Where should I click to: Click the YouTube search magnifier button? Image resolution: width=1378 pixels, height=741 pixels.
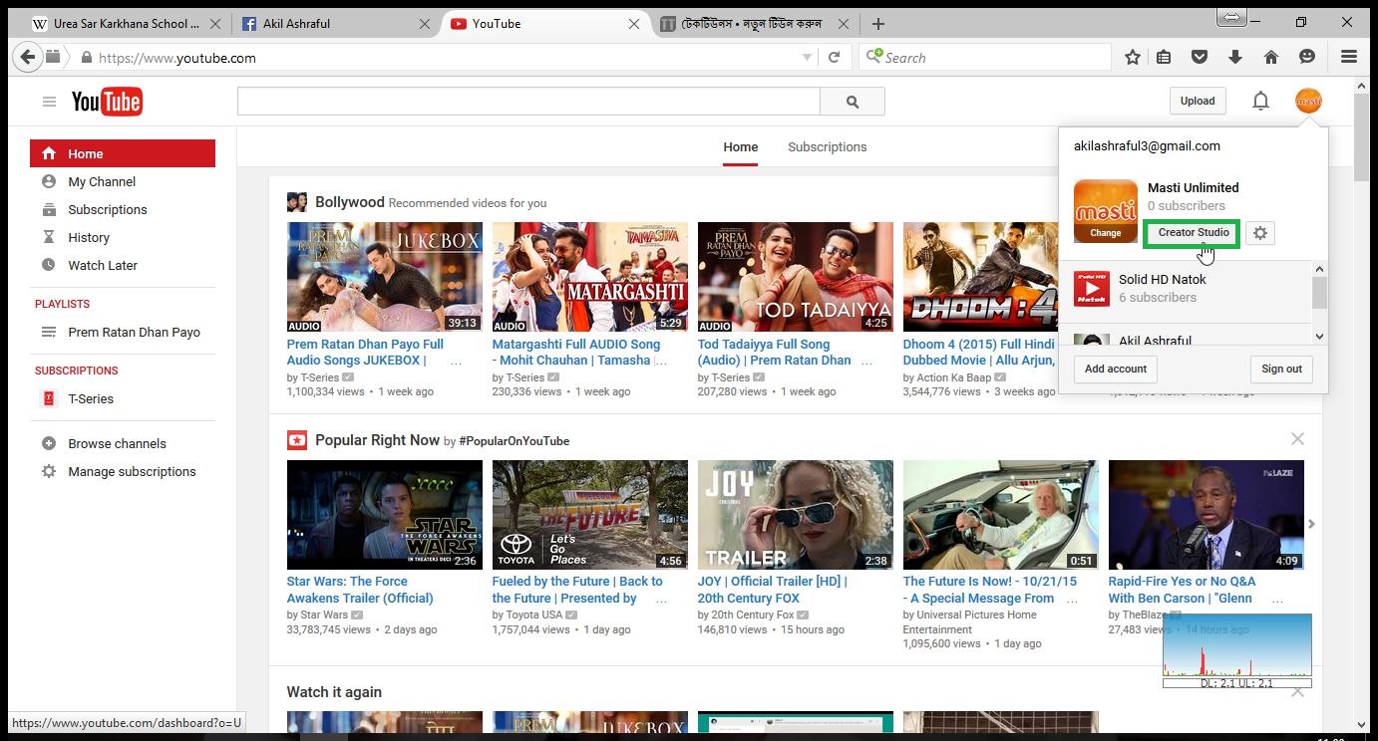(x=853, y=102)
